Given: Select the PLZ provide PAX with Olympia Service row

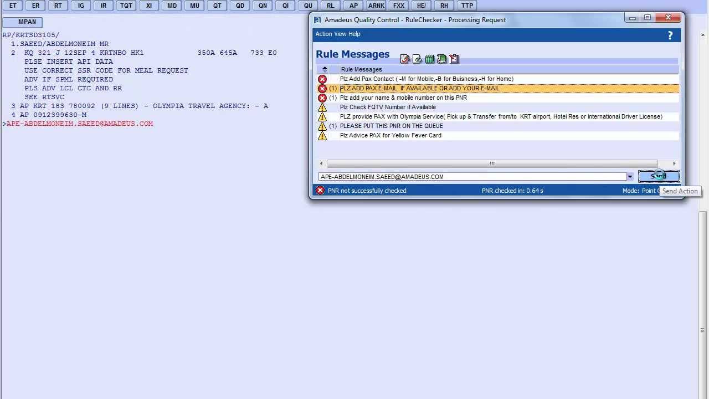Looking at the screenshot, I should pyautogui.click(x=498, y=117).
